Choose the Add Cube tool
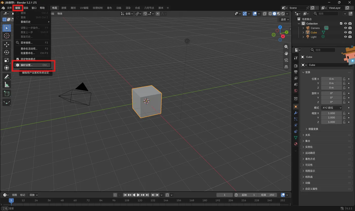This screenshot has width=355, height=211. 7,93
